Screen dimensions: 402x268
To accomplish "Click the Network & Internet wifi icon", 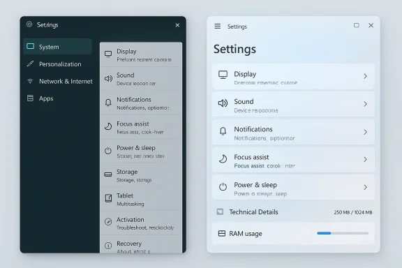I will point(30,81).
